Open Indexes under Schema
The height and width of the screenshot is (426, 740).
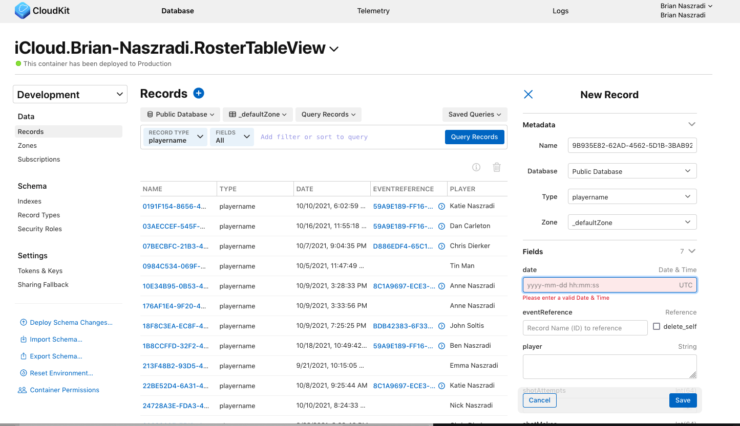point(30,201)
